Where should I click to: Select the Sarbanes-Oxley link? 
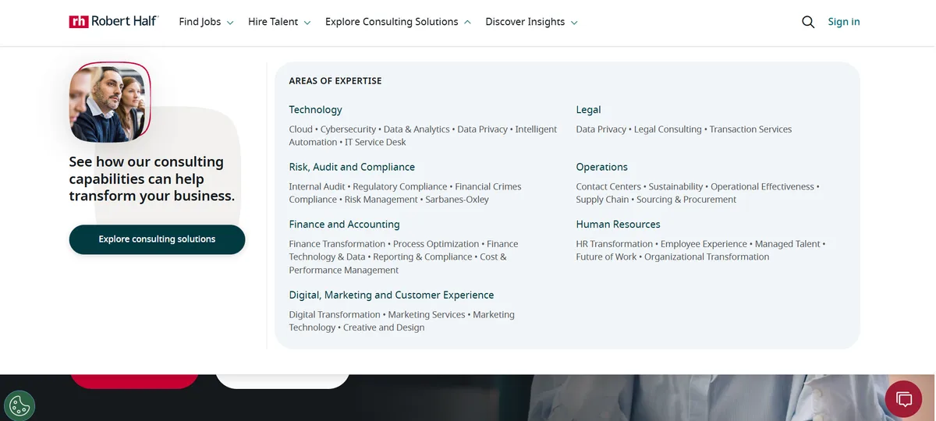(457, 200)
